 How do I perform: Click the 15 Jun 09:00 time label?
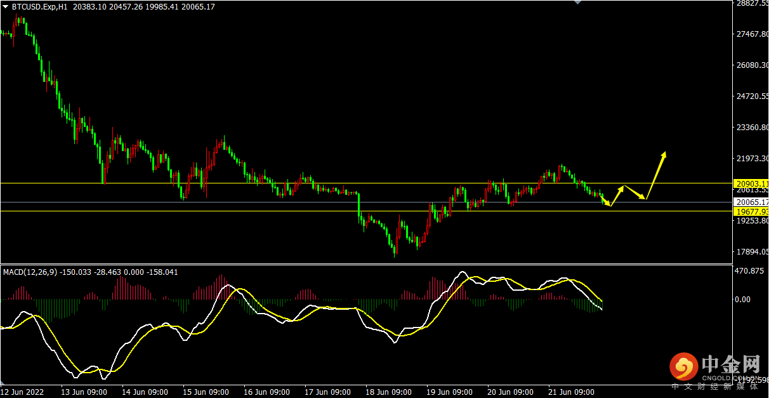tap(206, 392)
